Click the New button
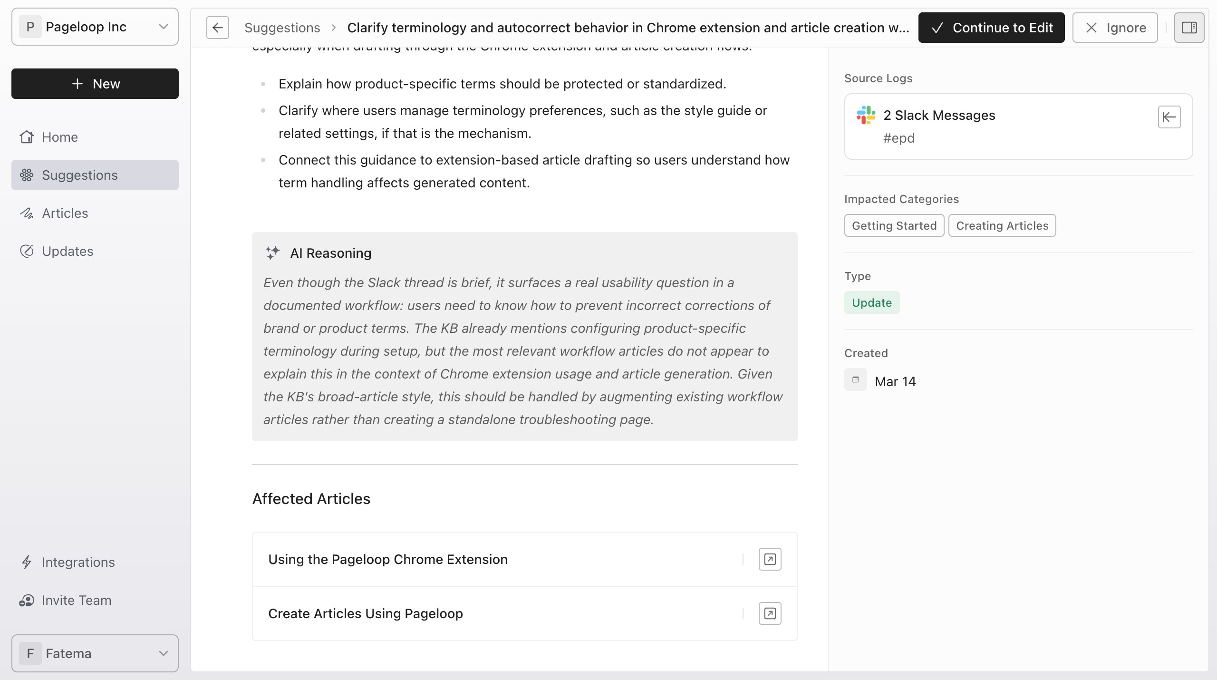This screenshot has width=1217, height=680. pyautogui.click(x=95, y=84)
